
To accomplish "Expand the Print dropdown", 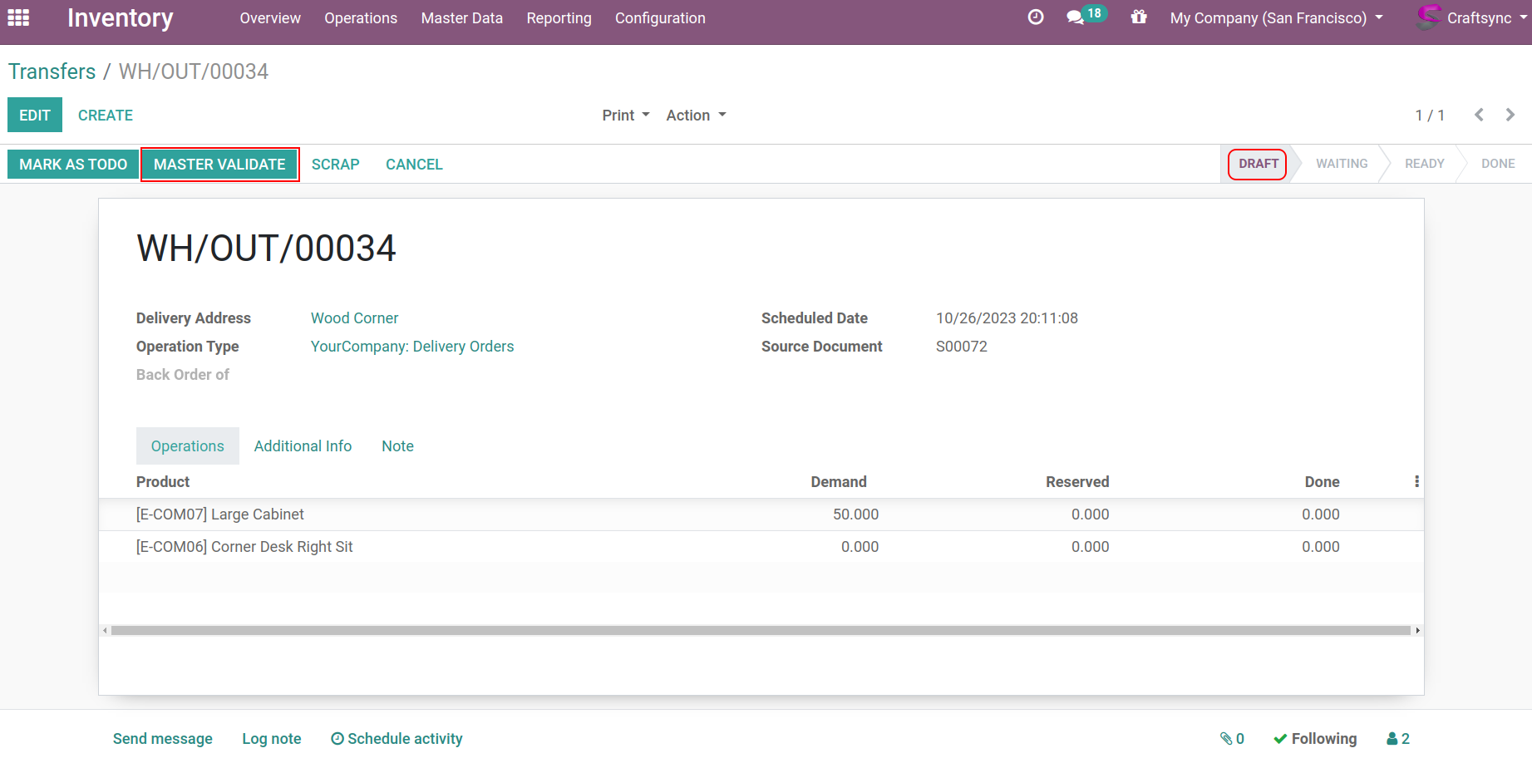I will (x=625, y=116).
